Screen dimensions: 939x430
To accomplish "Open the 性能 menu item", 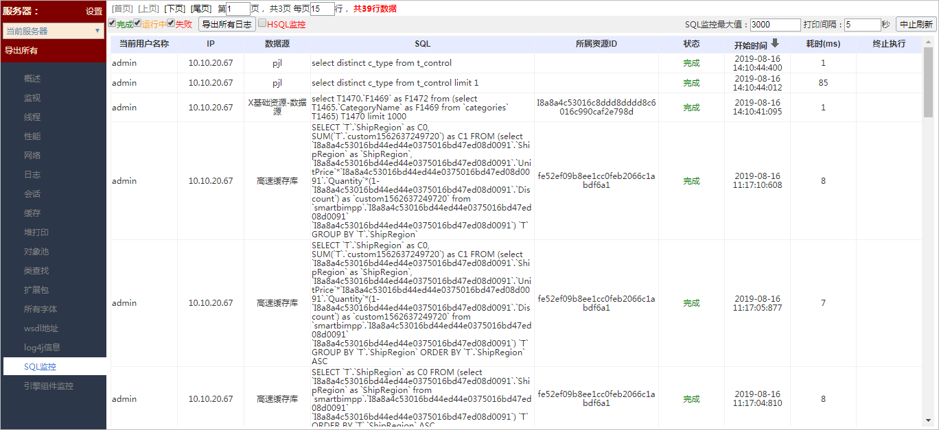I will (x=32, y=136).
